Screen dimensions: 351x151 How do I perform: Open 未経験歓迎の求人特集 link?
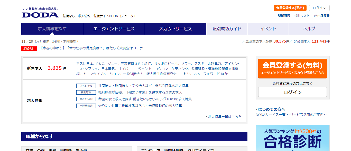pos(140,106)
